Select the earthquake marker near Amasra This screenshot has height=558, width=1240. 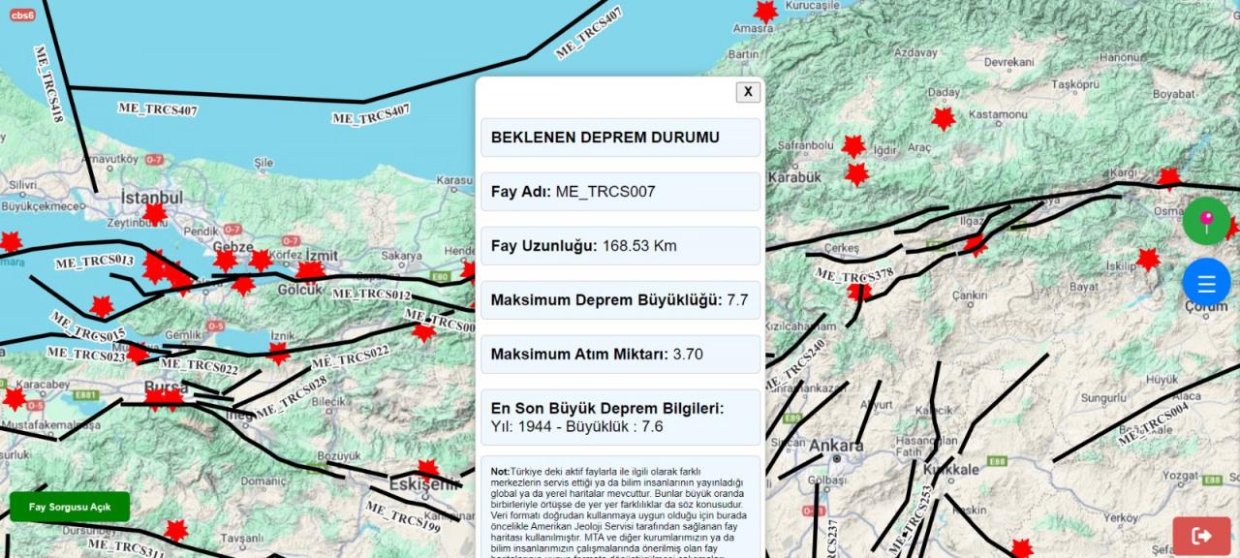click(765, 12)
